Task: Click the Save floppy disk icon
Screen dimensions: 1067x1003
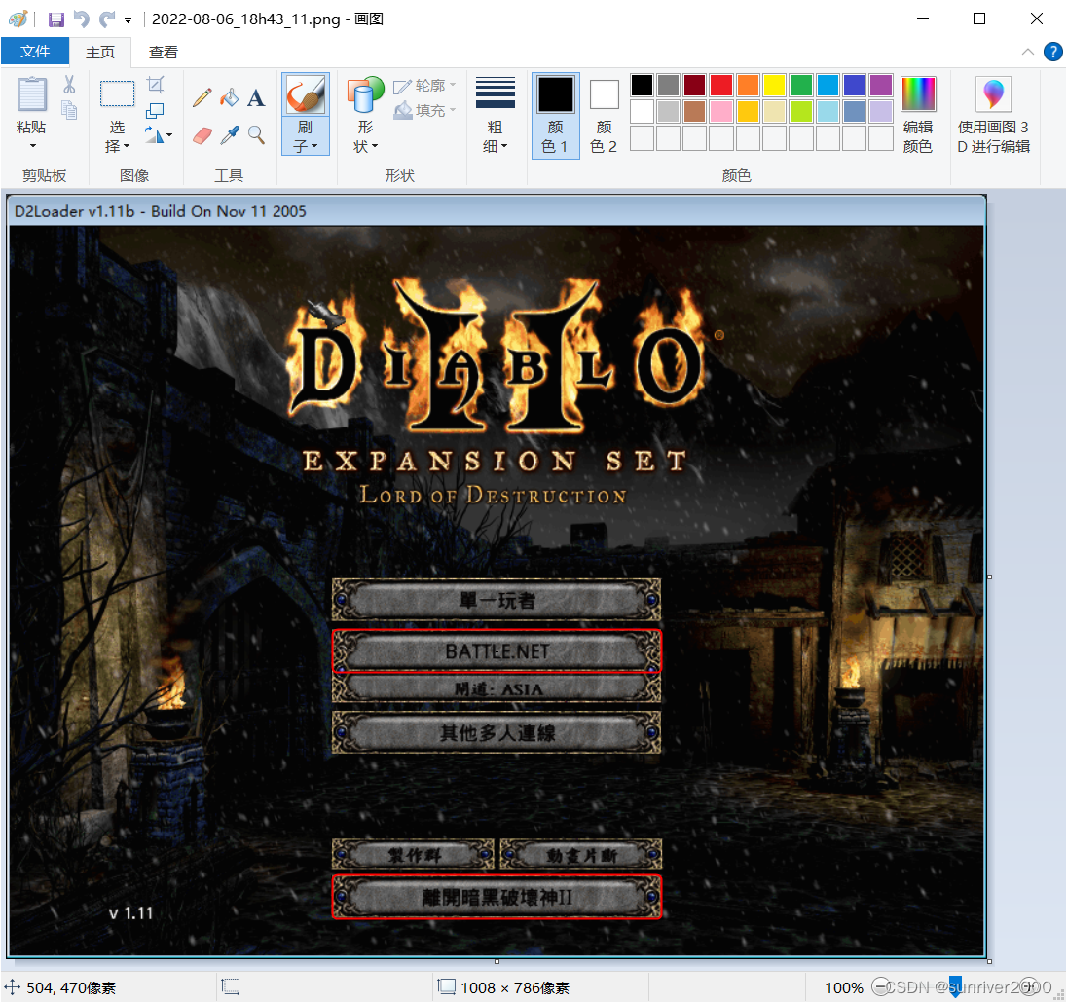Action: click(56, 19)
